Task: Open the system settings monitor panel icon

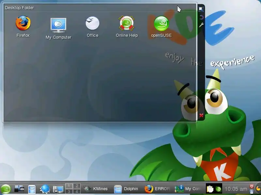Action: point(58,189)
